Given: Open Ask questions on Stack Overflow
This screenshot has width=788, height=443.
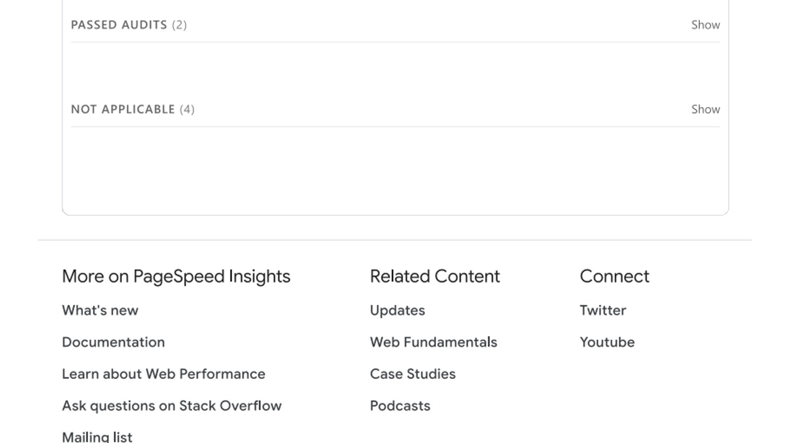Looking at the screenshot, I should (172, 406).
